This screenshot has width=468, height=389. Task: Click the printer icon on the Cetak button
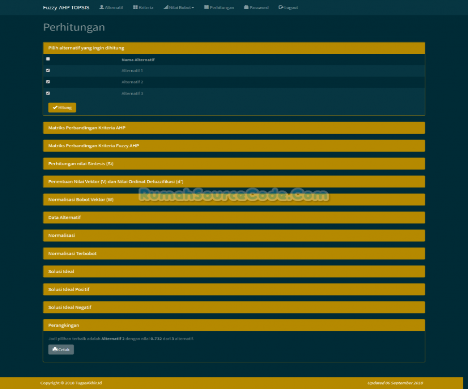pos(54,349)
